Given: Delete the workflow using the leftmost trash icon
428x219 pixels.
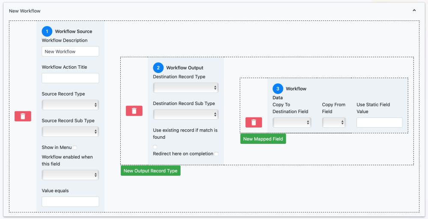Looking at the screenshot, I should coord(23,116).
